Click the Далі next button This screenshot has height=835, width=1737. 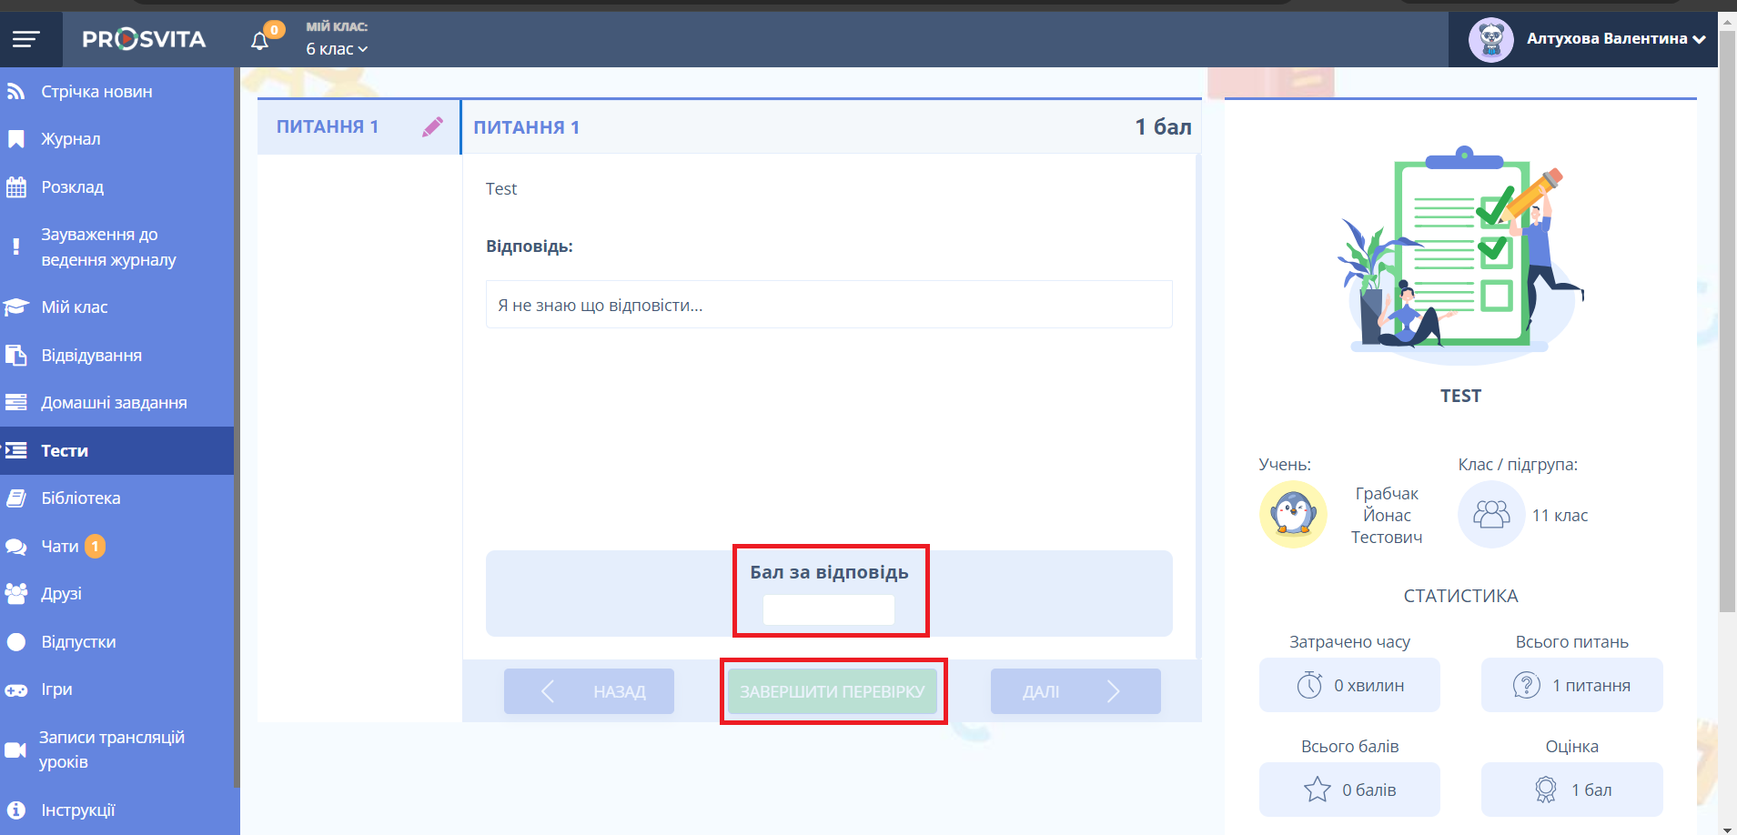[x=1075, y=692]
